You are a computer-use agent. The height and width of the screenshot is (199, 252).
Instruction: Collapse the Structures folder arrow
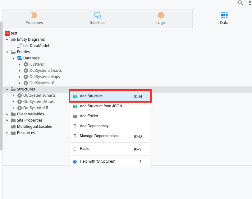coord(7,89)
